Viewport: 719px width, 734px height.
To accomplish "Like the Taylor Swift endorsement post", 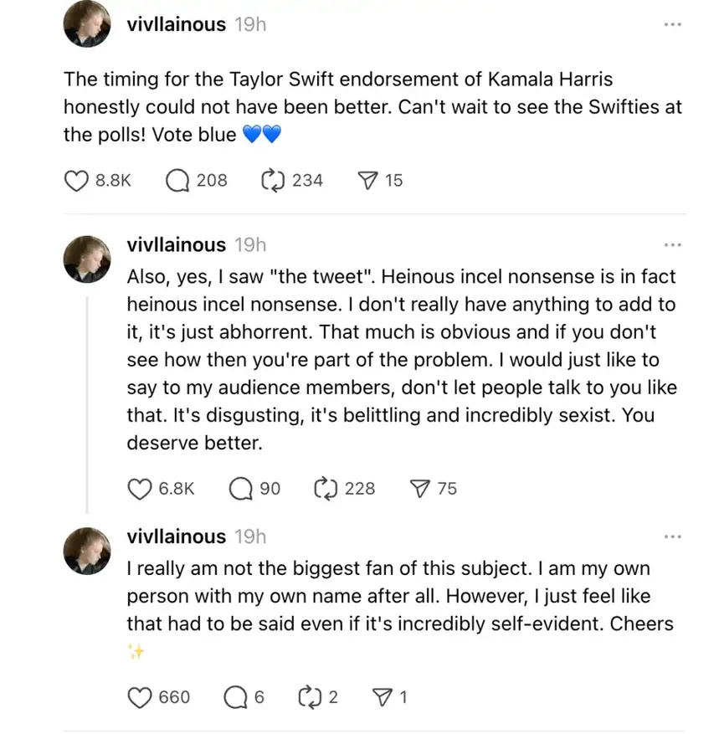I will (x=76, y=181).
